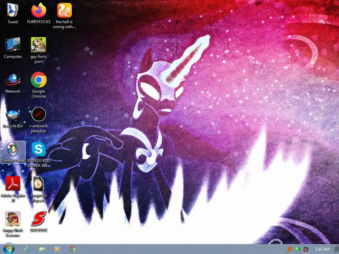Click the orange magnifier tray icon

tap(289, 249)
